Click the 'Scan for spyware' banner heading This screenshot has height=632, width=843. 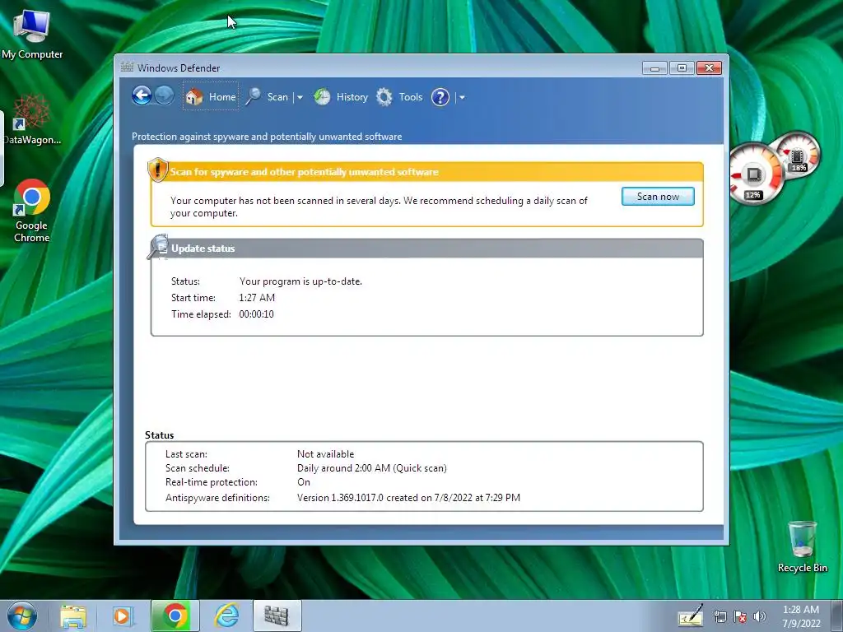tap(305, 172)
